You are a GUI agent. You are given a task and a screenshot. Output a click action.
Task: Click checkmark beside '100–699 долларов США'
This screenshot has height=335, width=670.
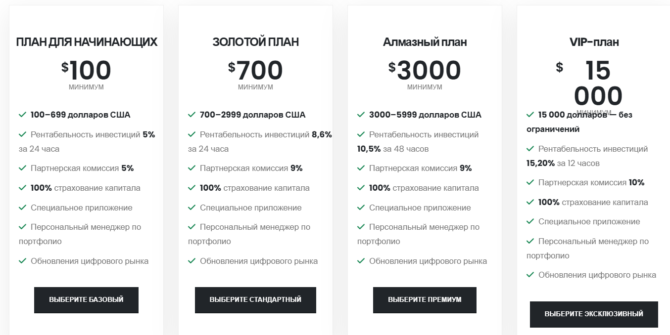pyautogui.click(x=22, y=115)
